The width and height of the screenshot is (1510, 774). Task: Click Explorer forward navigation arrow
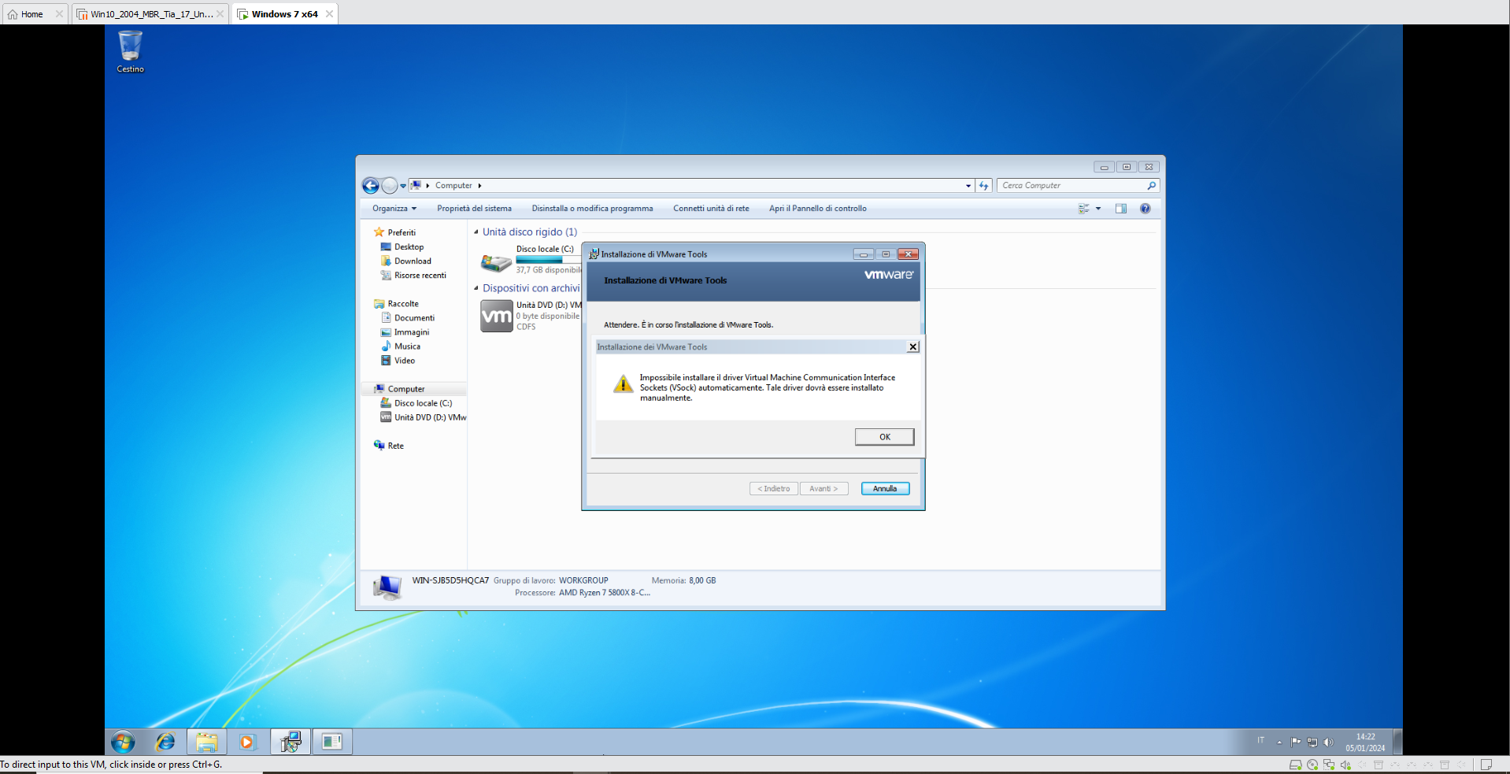point(390,186)
